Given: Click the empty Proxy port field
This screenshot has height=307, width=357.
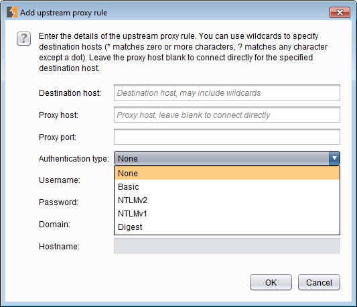Looking at the screenshot, I should click(227, 137).
